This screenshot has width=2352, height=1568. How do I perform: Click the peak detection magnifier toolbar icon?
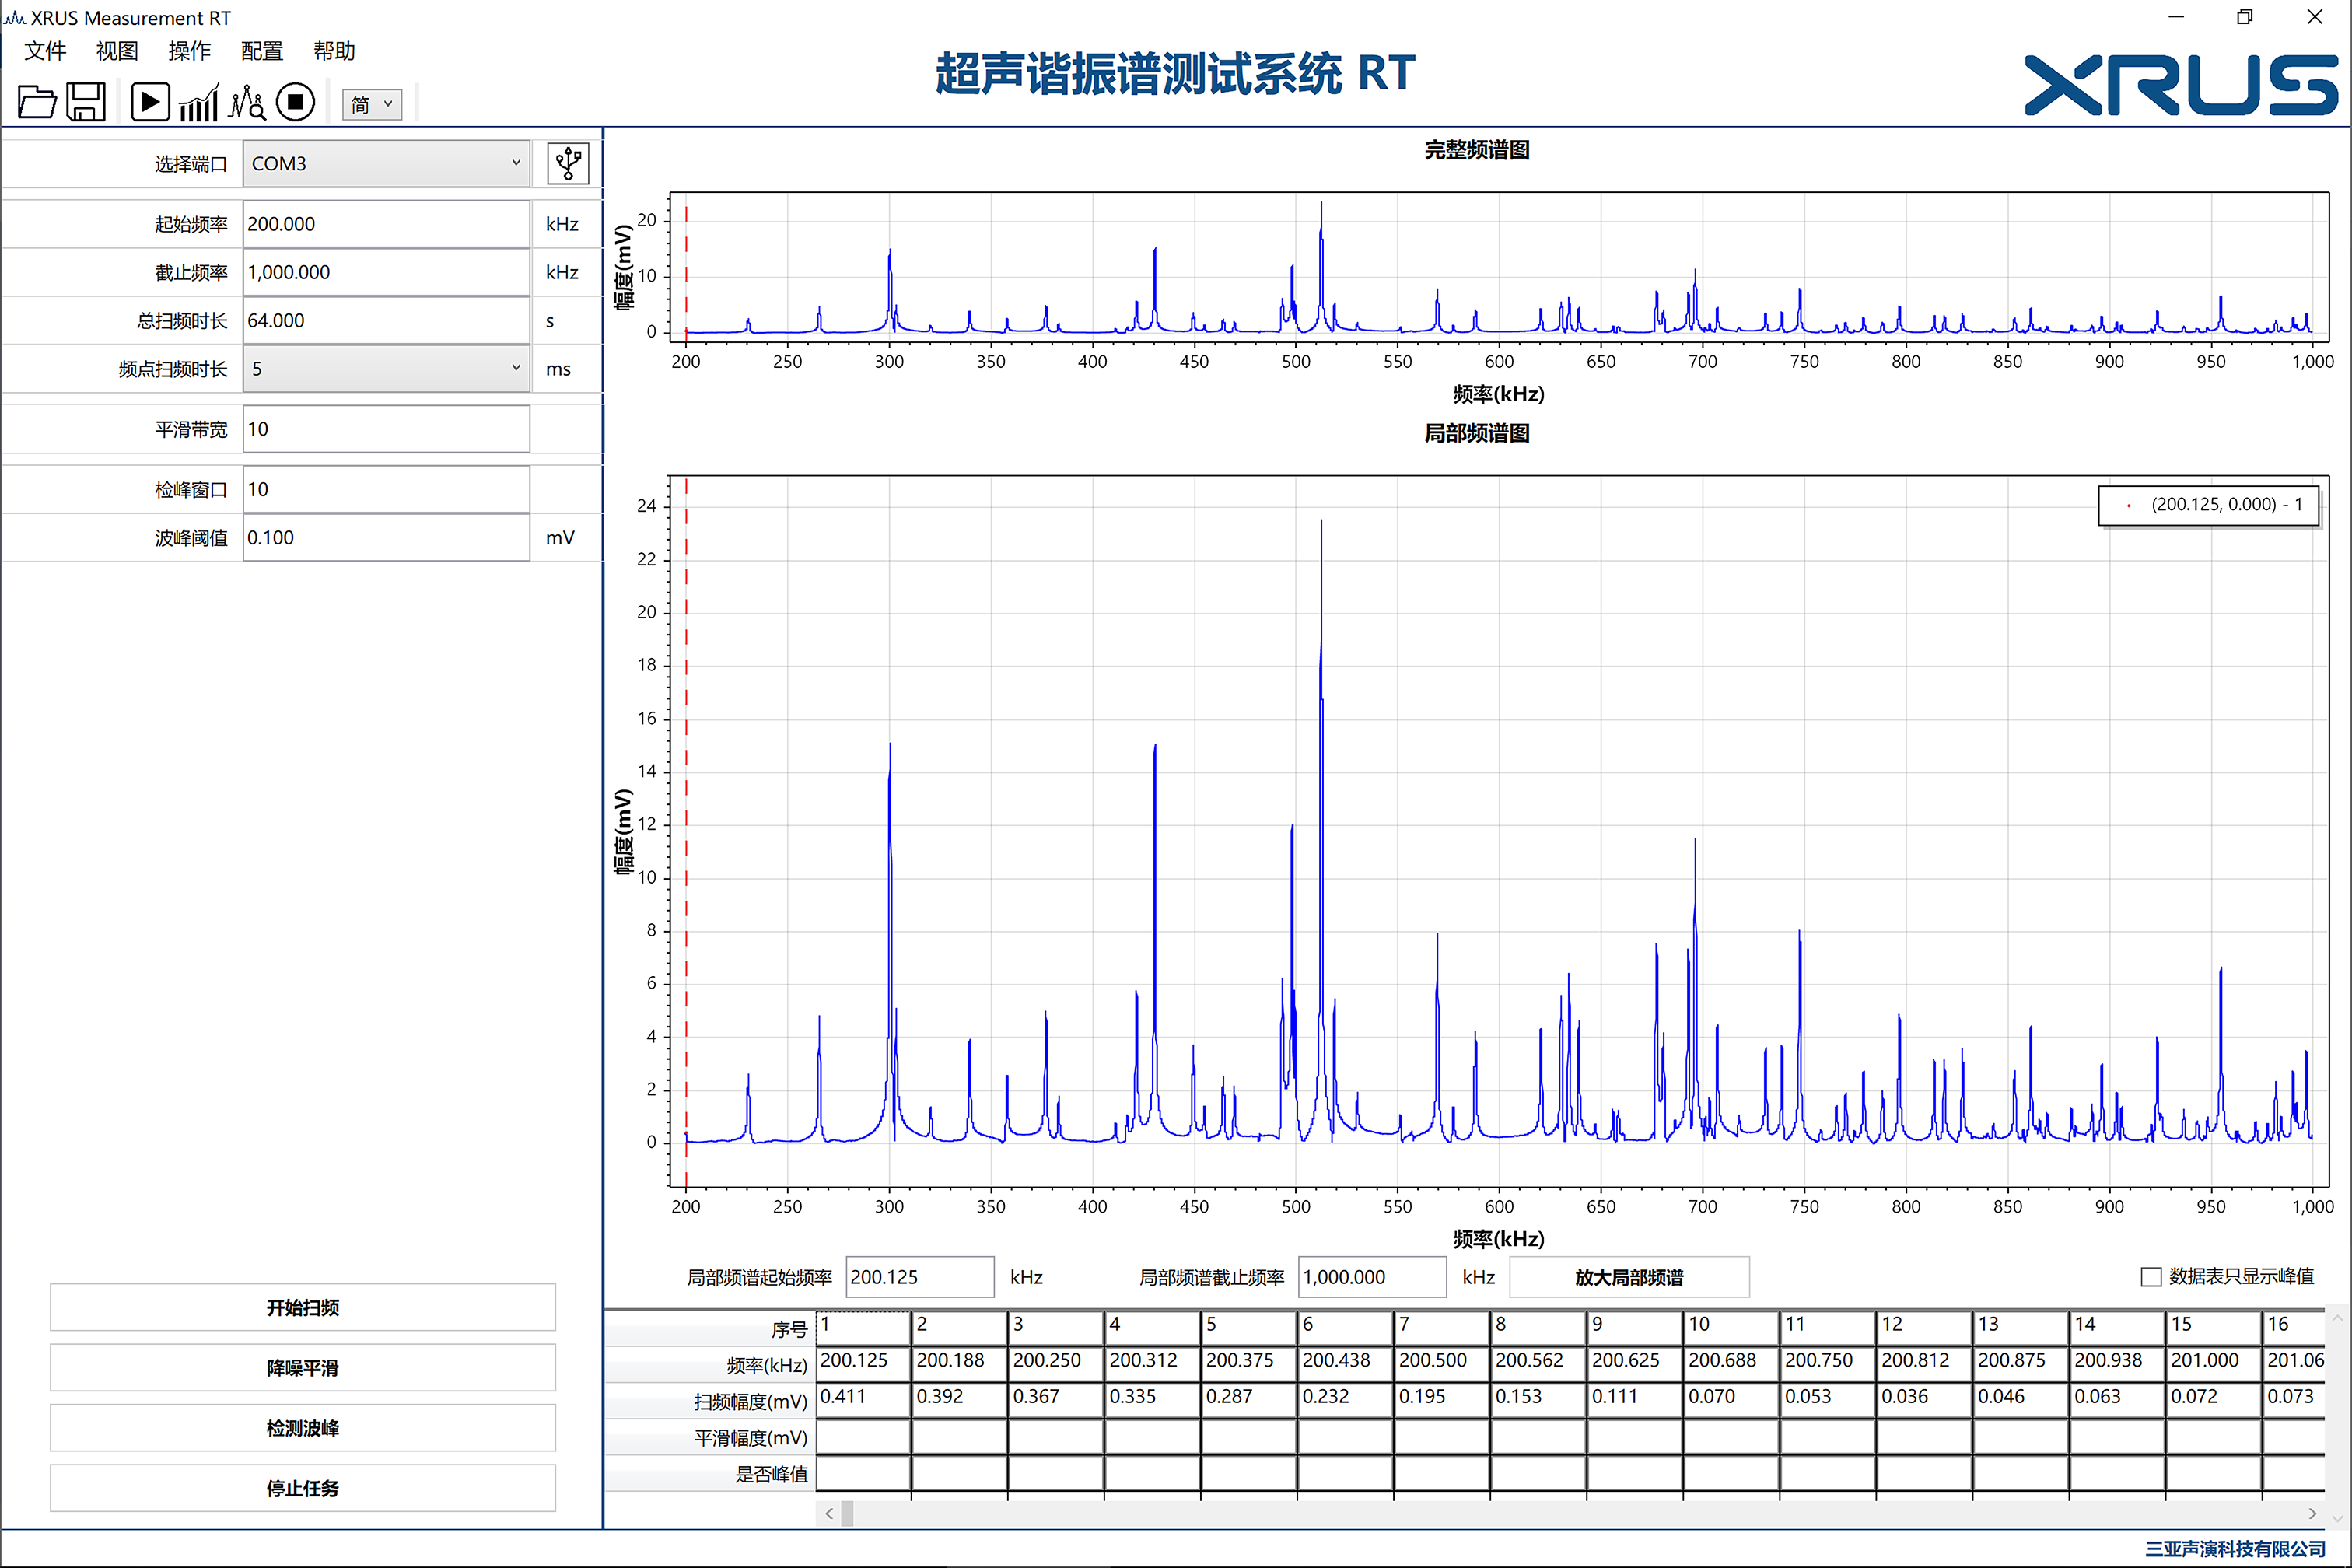point(246,102)
